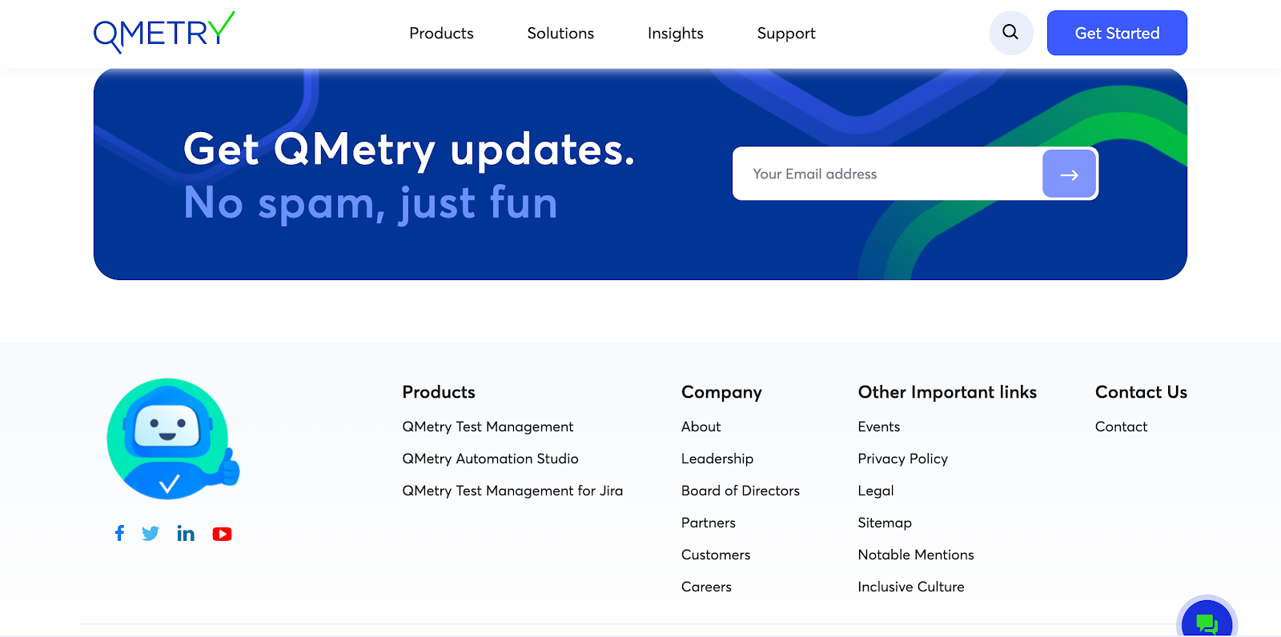Image resolution: width=1281 pixels, height=637 pixels.
Task: Open the Solutions menu
Action: (x=560, y=33)
